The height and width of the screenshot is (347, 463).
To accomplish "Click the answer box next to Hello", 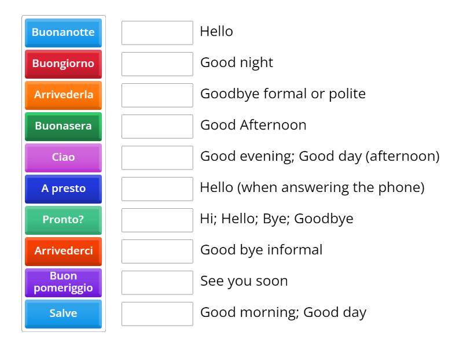I will tap(157, 33).
